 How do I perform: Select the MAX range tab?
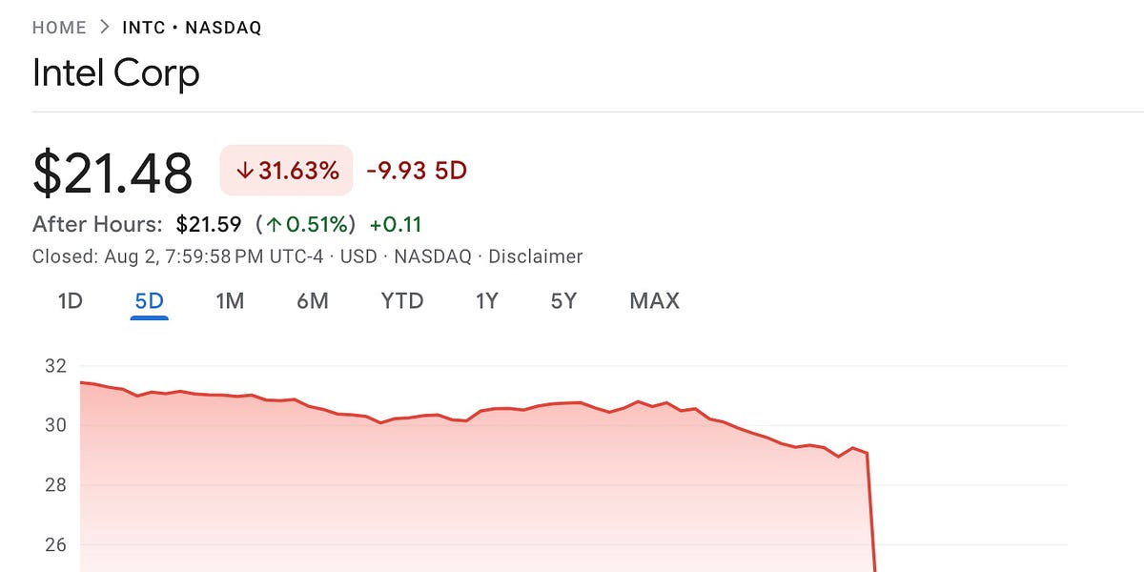click(x=654, y=301)
